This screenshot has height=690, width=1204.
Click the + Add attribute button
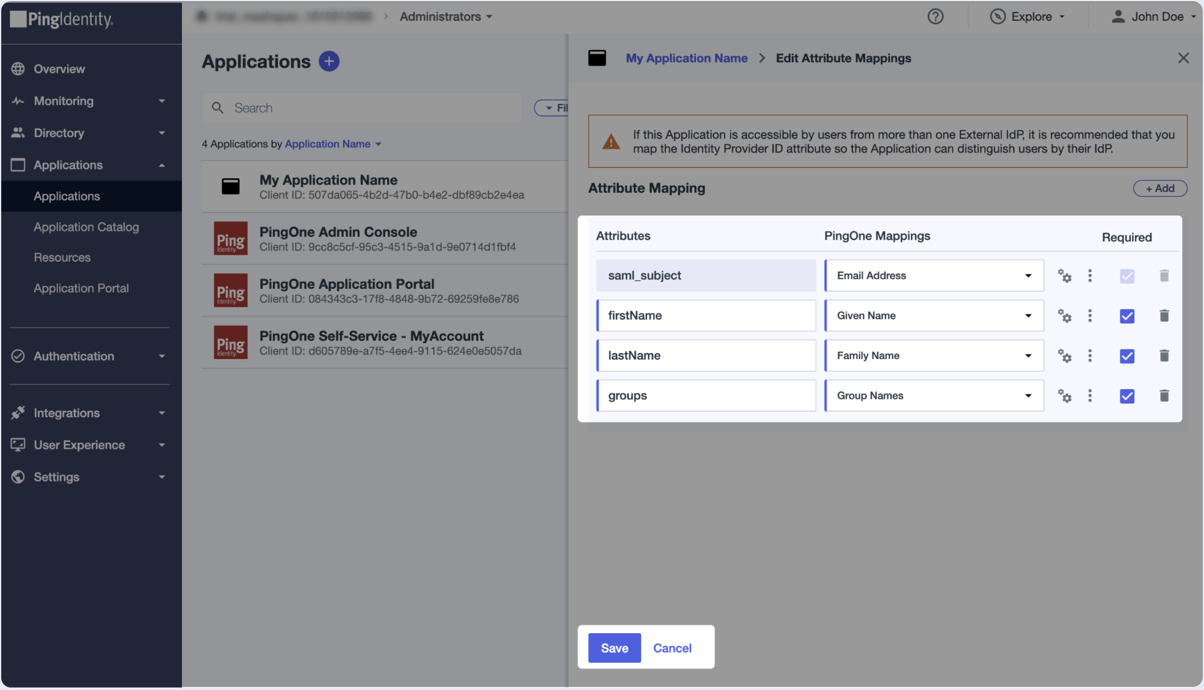(1159, 188)
